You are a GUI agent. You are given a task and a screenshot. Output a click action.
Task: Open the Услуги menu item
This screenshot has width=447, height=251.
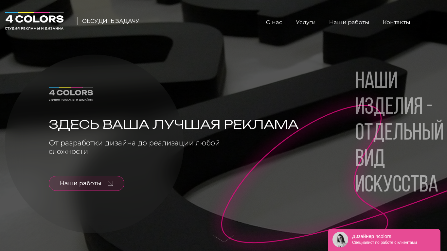click(x=306, y=22)
